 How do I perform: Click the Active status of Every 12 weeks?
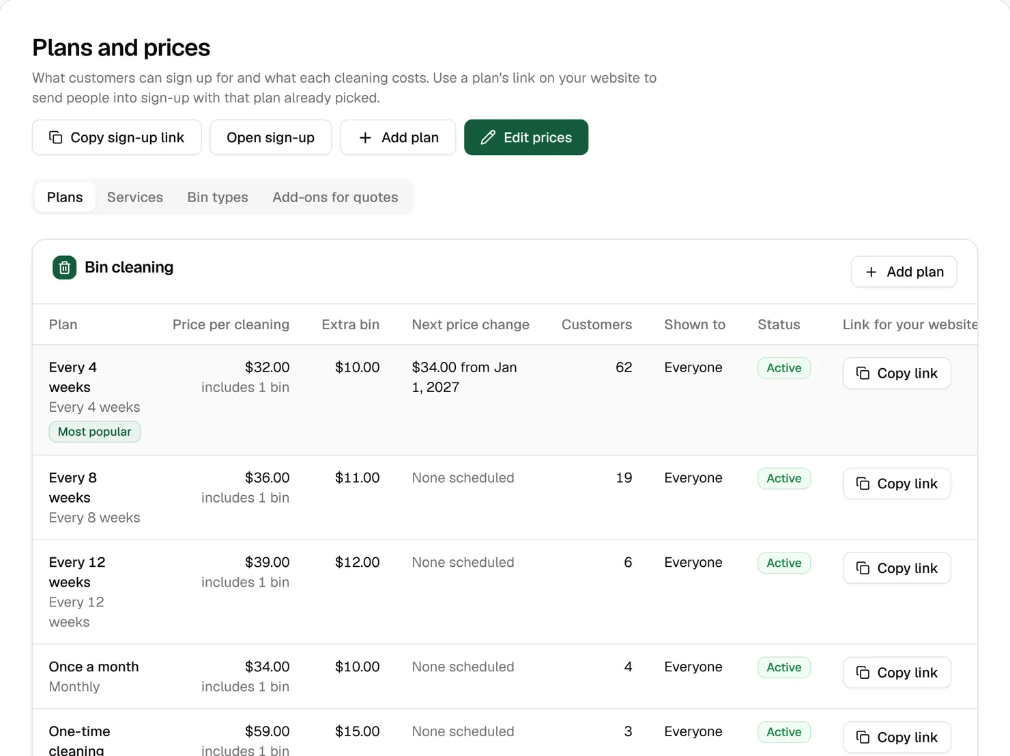(x=784, y=563)
